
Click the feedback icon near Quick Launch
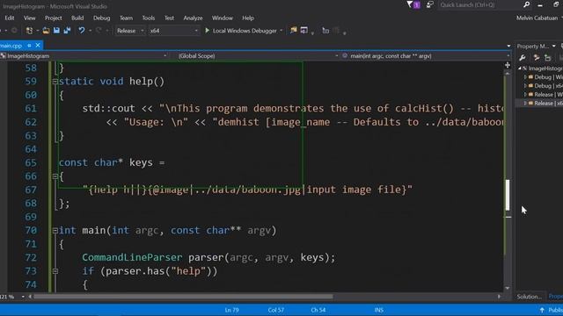coord(429,4)
